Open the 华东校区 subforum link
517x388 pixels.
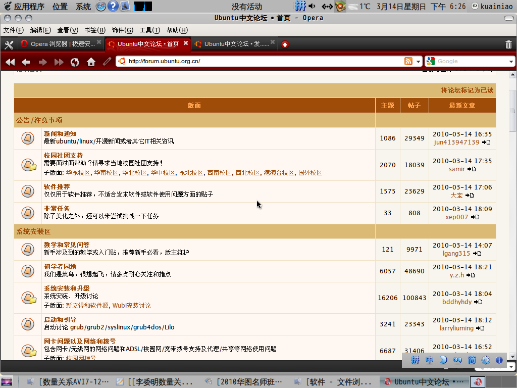point(78,173)
